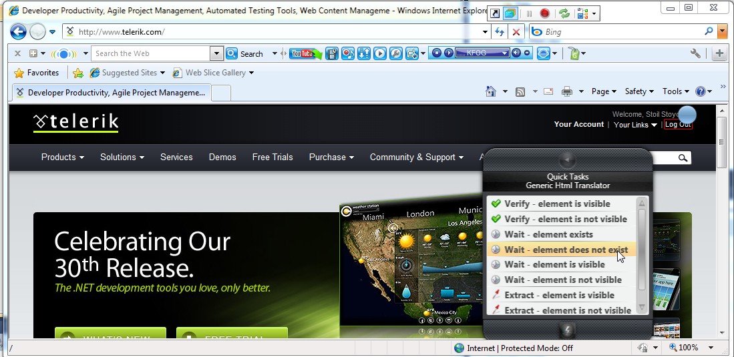Click the Log Out link
The width and height of the screenshot is (734, 357).
click(678, 124)
